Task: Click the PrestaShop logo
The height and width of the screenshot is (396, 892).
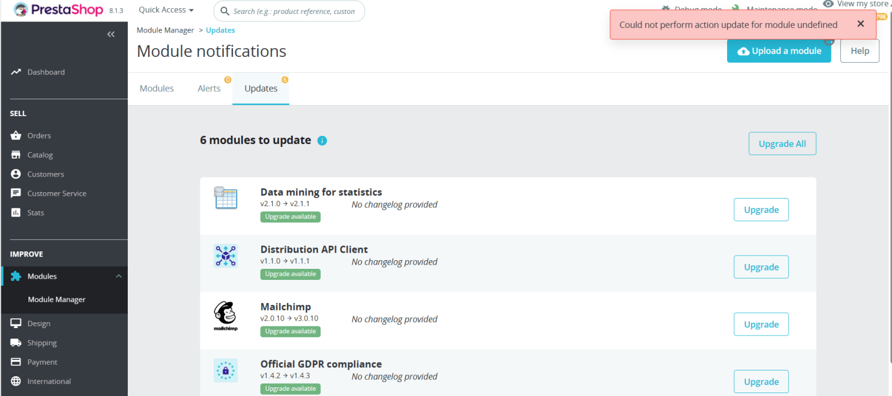Action: (47, 9)
